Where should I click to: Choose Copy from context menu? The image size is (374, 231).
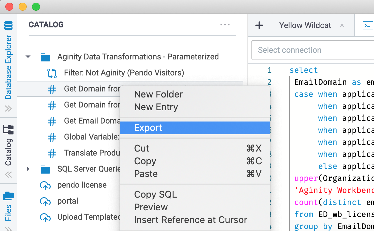point(145,161)
